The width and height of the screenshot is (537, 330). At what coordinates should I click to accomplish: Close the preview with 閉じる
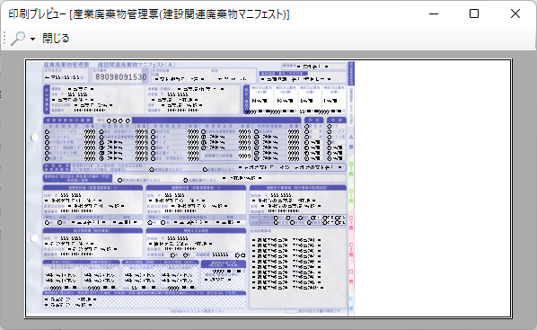pos(56,38)
